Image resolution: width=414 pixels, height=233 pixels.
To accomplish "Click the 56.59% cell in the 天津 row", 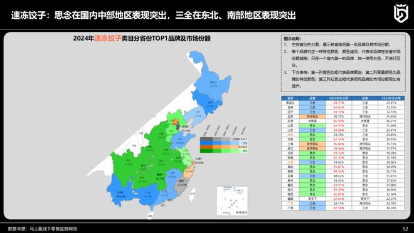I will [x=339, y=121].
